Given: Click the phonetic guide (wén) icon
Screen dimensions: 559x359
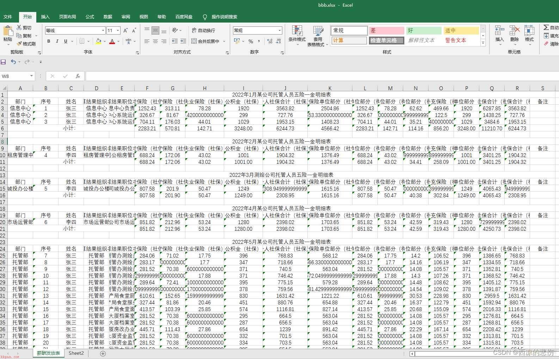Looking at the screenshot, I should 128,41.
